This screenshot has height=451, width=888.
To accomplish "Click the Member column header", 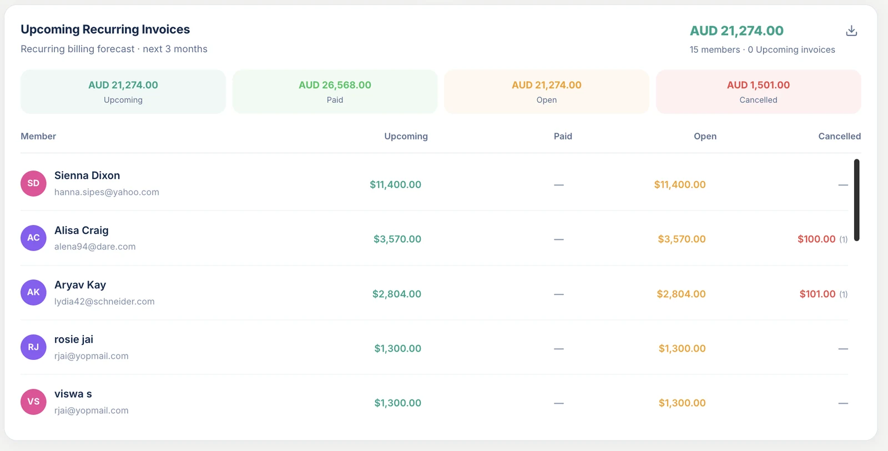I will pyautogui.click(x=38, y=136).
